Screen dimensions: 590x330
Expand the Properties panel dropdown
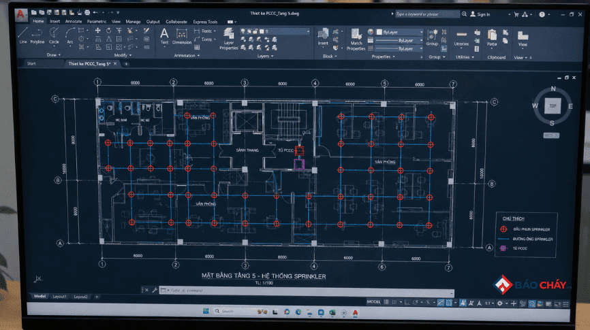pos(383,56)
